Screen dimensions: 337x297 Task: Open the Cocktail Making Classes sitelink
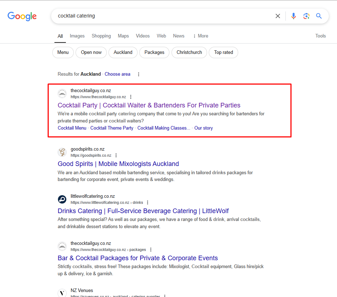164,128
